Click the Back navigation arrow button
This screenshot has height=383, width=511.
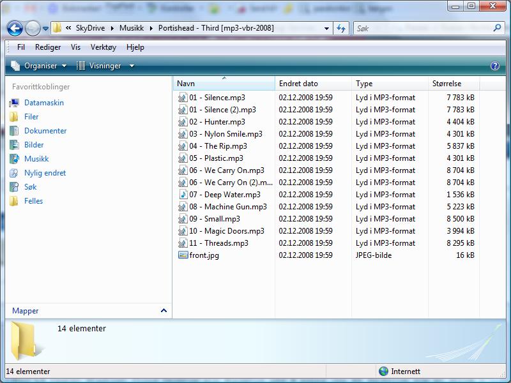15,28
